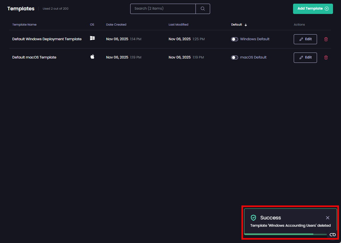Delete the Default Windows Deployment Template via trash icon
The image size is (341, 243).
[326, 39]
